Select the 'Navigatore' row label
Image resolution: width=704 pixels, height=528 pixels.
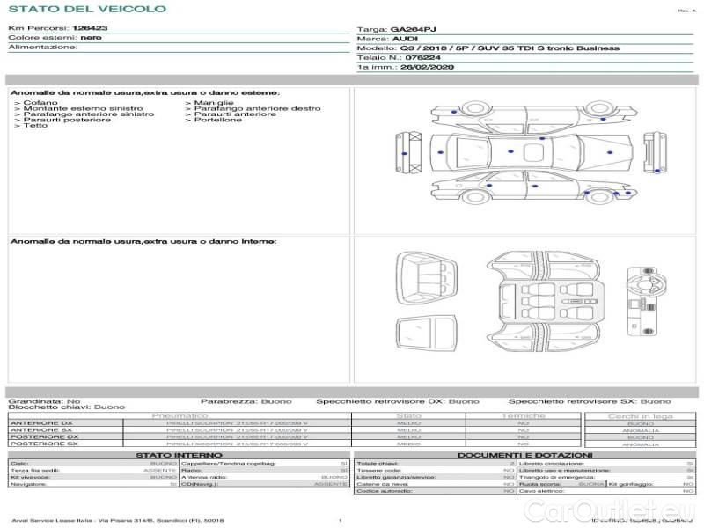pyautogui.click(x=28, y=485)
